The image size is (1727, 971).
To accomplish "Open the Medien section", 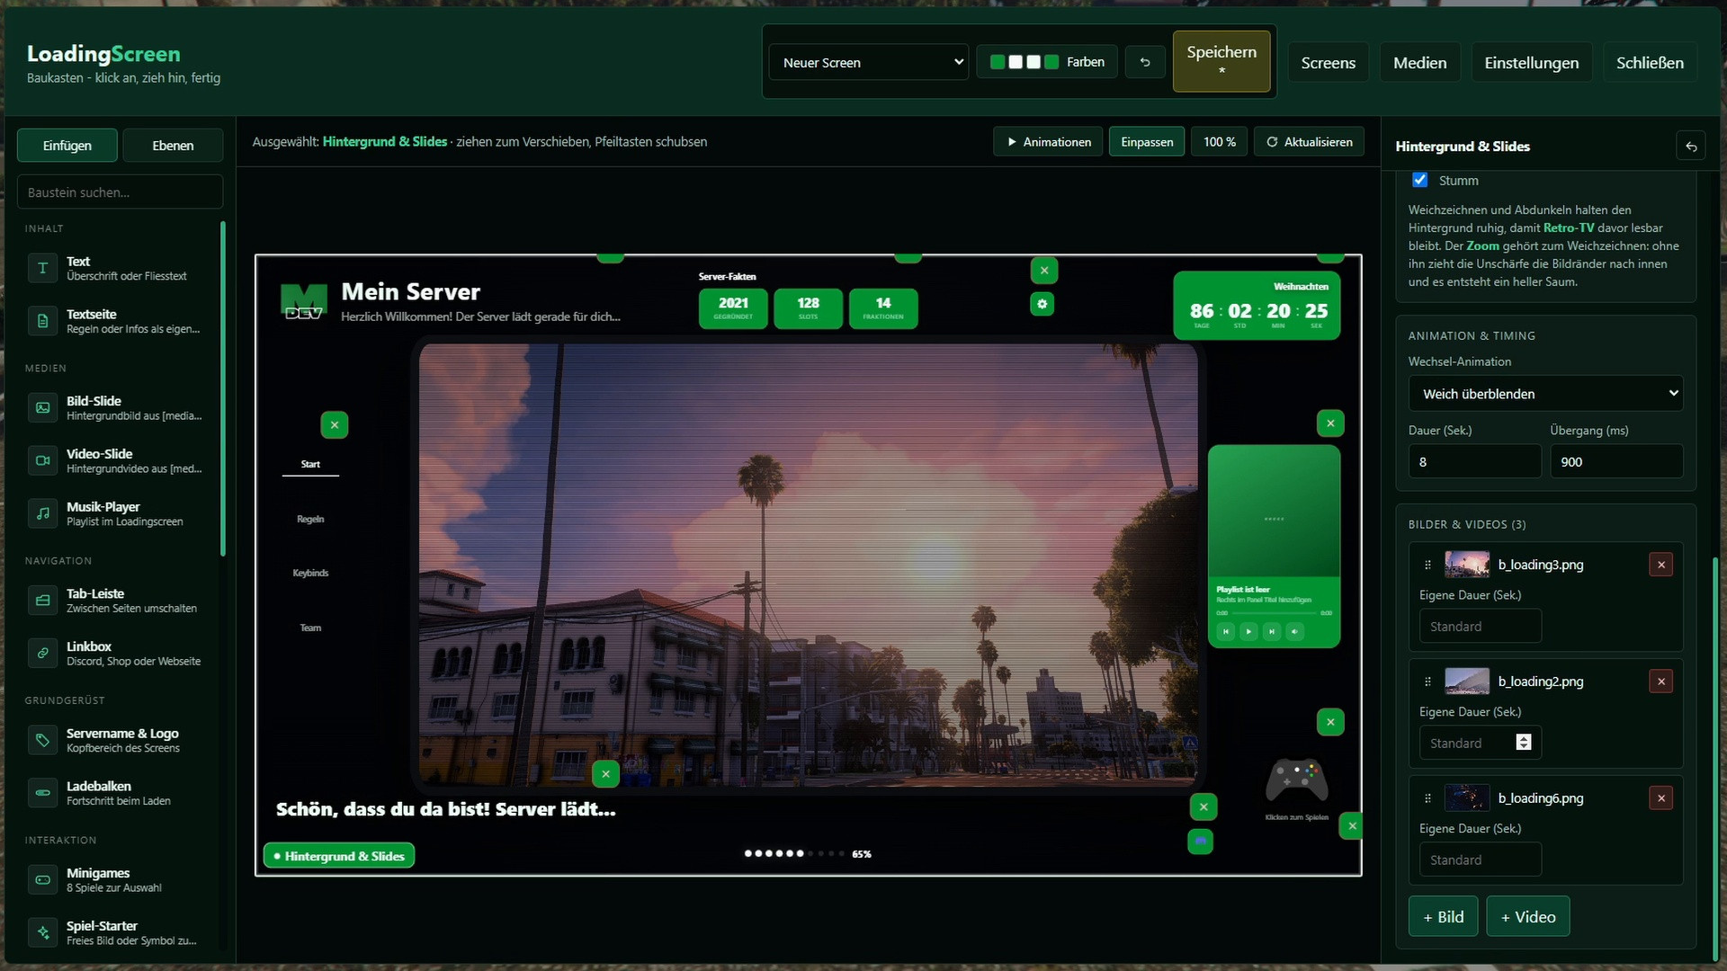I will point(1419,63).
